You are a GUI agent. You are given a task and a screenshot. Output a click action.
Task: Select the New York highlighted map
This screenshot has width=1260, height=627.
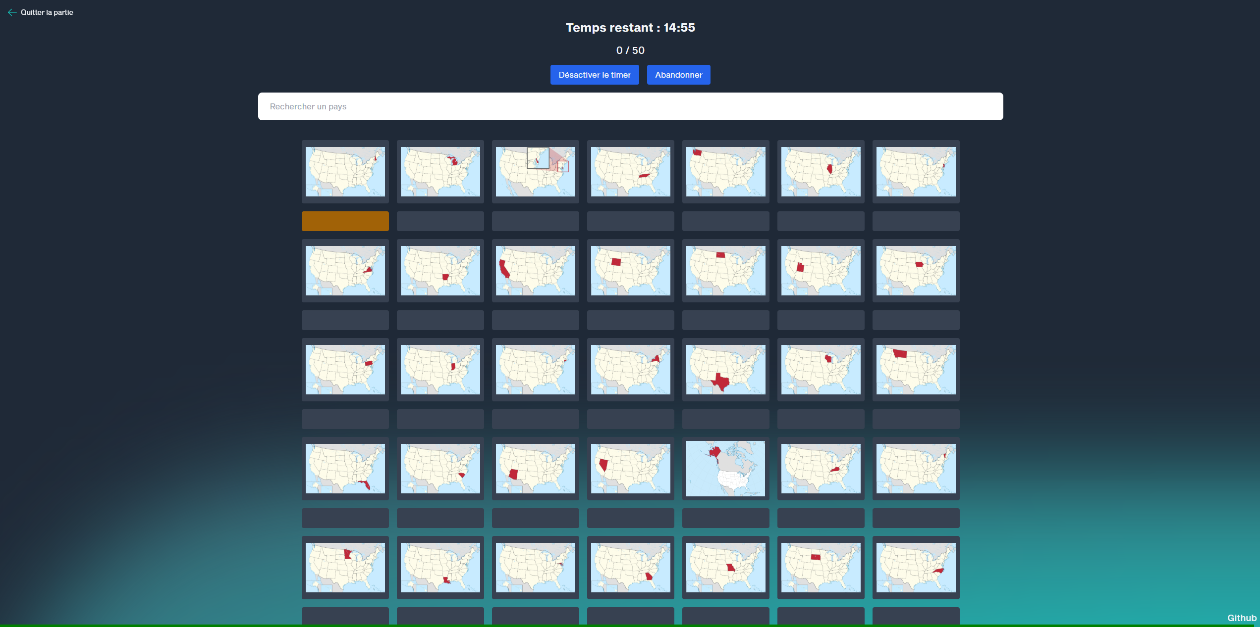coord(631,370)
